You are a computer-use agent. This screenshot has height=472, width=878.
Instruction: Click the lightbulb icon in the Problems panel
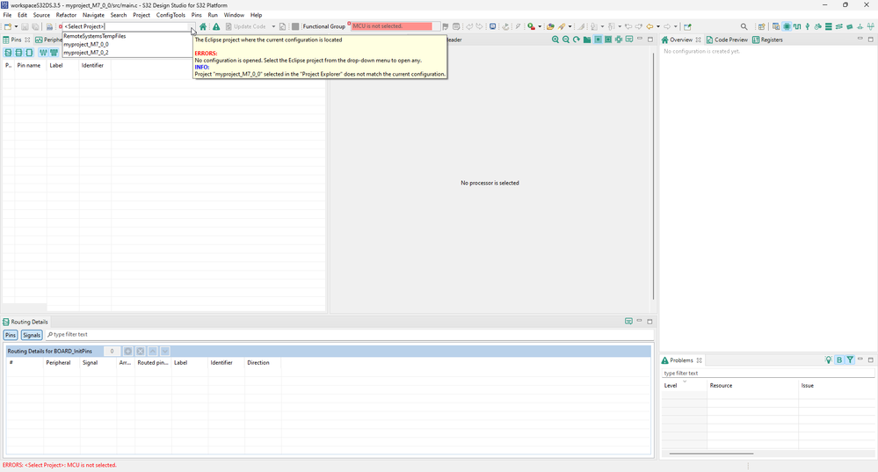click(x=828, y=360)
